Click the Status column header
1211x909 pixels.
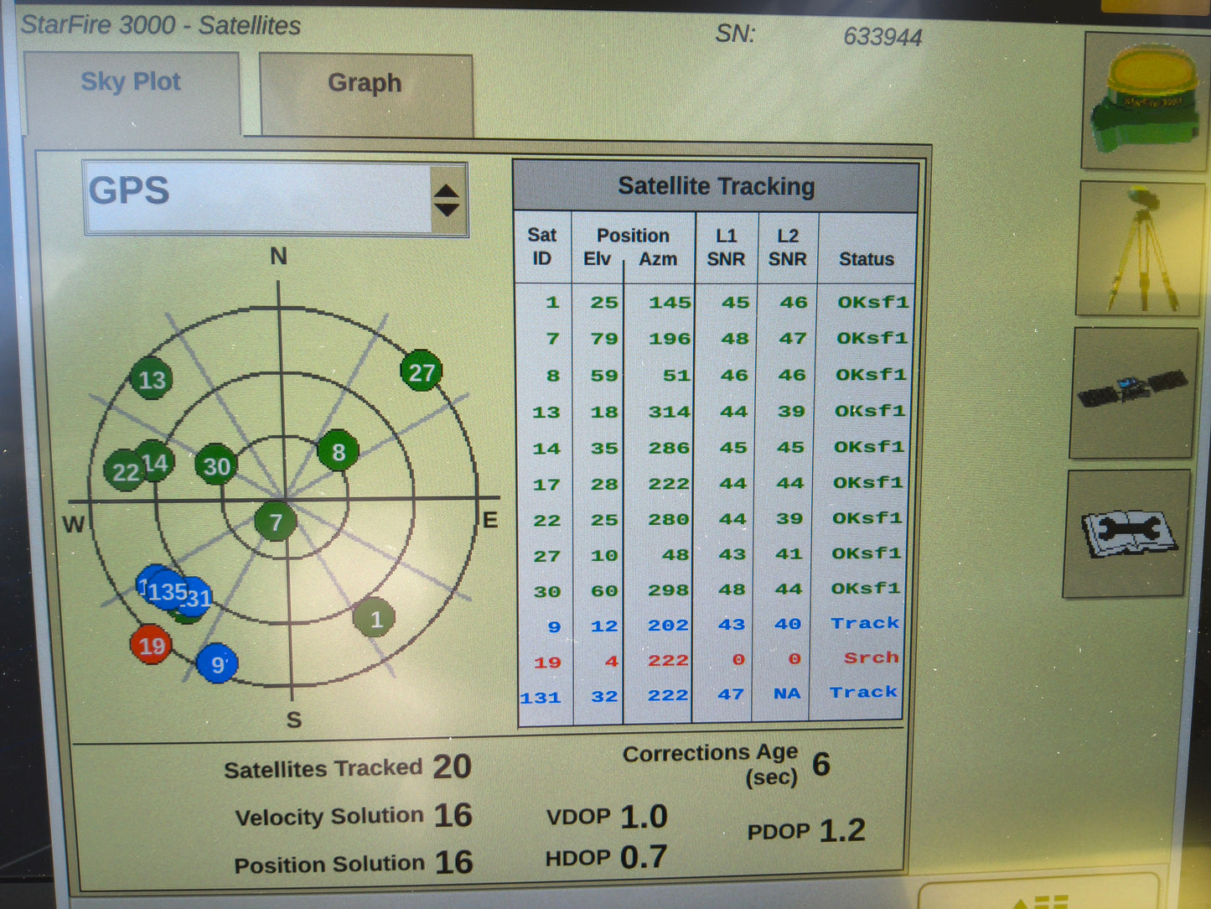click(867, 259)
